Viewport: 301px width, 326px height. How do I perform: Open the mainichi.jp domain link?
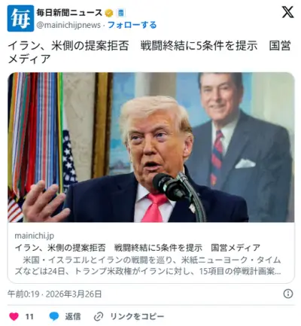coord(35,236)
